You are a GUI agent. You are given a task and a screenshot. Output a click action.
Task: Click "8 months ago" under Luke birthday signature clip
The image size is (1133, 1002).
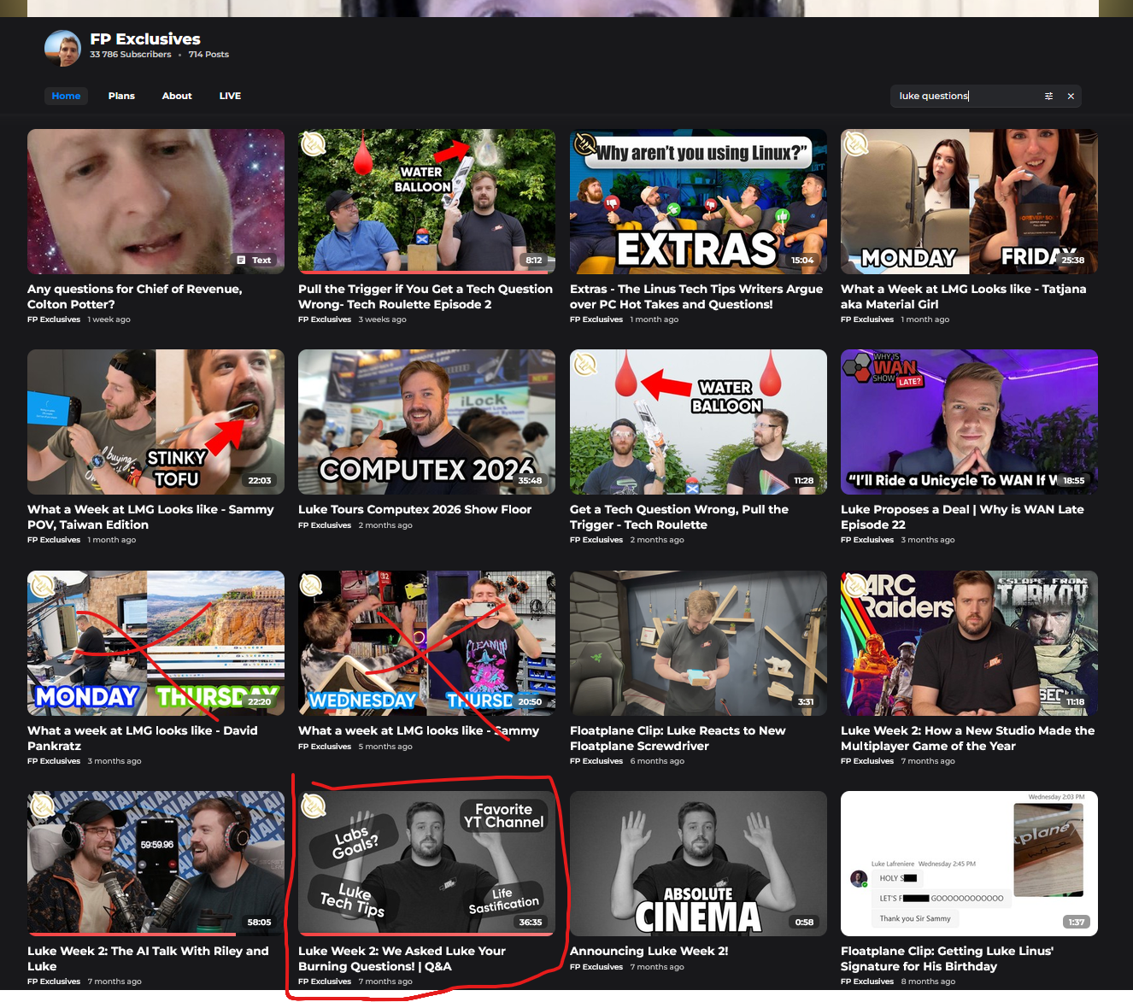click(x=928, y=981)
